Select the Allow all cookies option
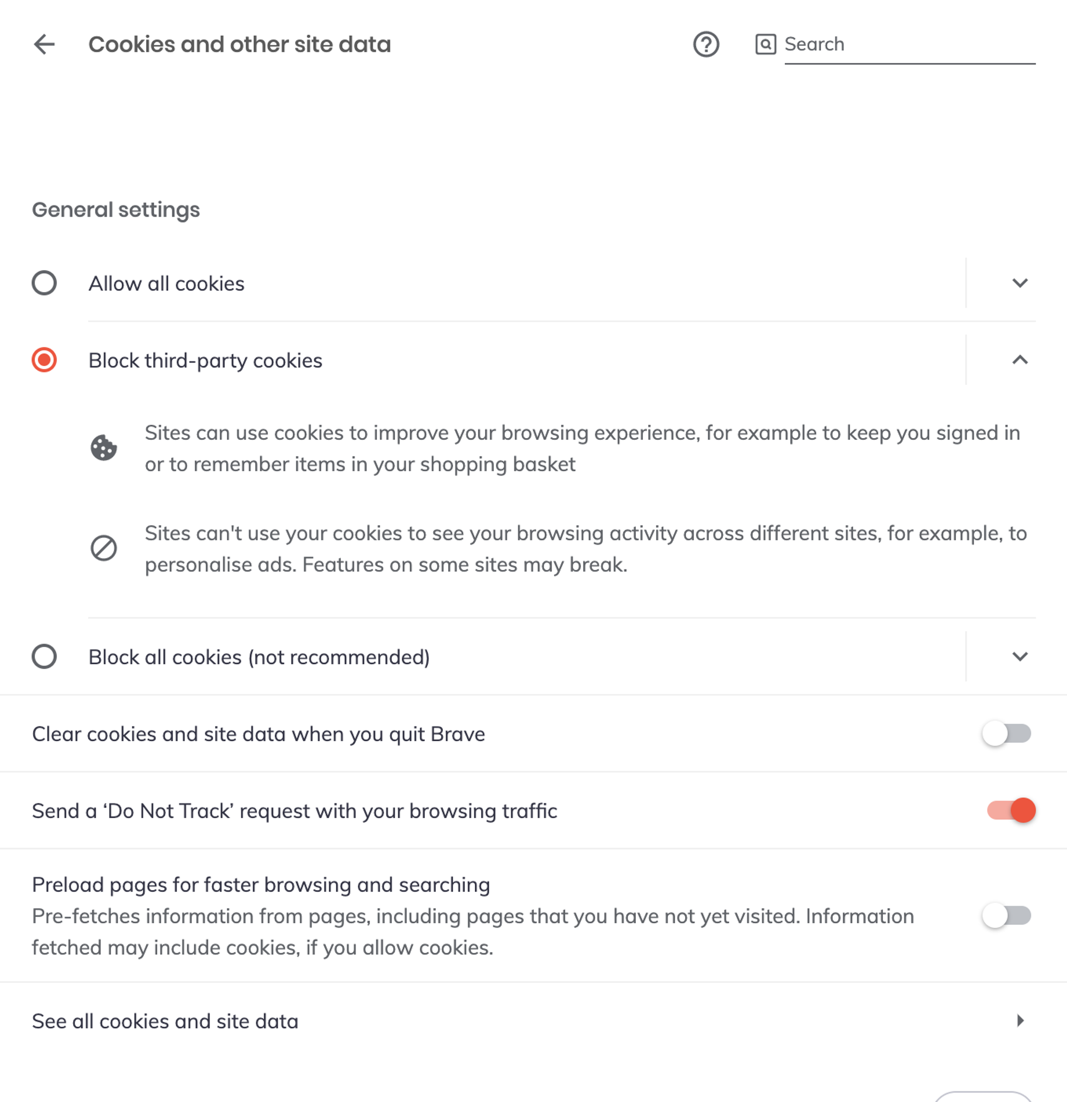This screenshot has width=1067, height=1102. pos(166,283)
